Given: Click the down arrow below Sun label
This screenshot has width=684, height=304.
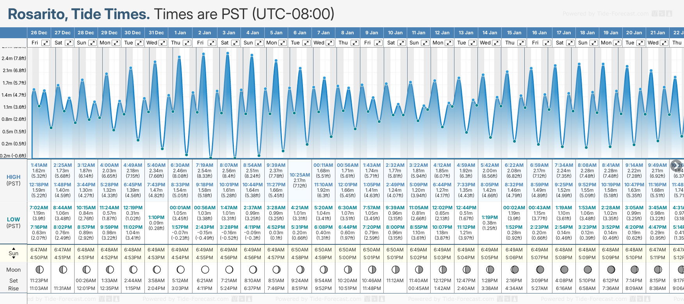Looking at the screenshot, I should 14,258.
